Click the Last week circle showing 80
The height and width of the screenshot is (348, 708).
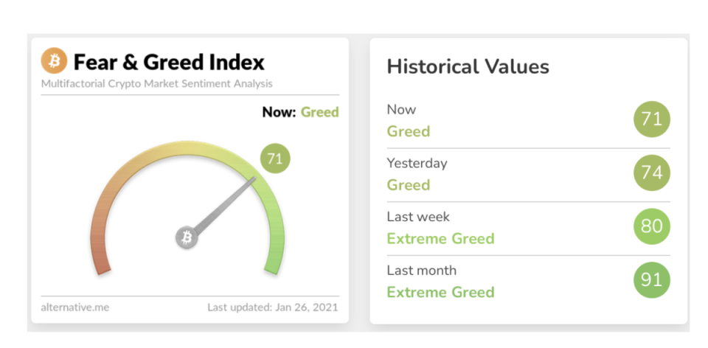click(651, 226)
